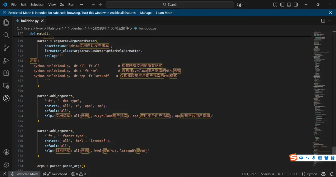This screenshot has height=177, width=336.
Task: Open the Explorer view in activity bar
Action: tap(6, 22)
